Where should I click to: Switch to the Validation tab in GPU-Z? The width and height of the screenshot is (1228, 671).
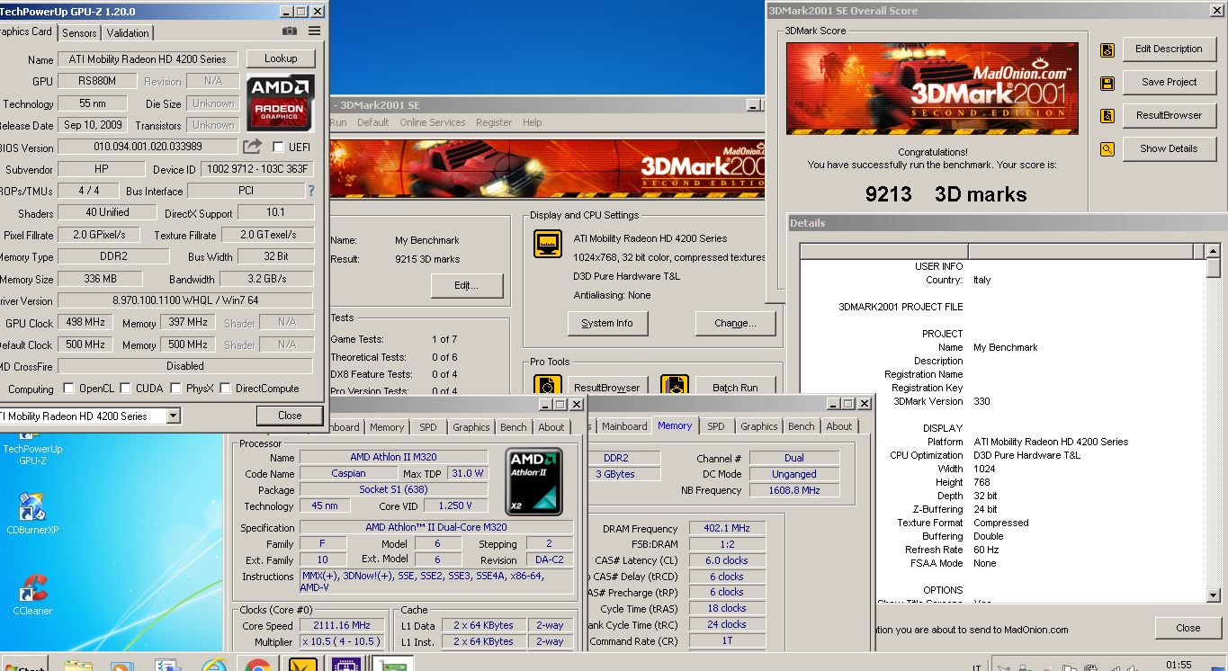128,33
